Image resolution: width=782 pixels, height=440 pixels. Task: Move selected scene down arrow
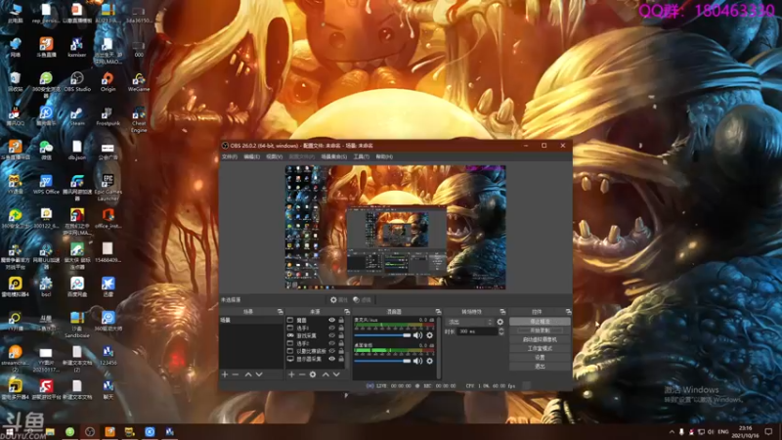(x=259, y=374)
